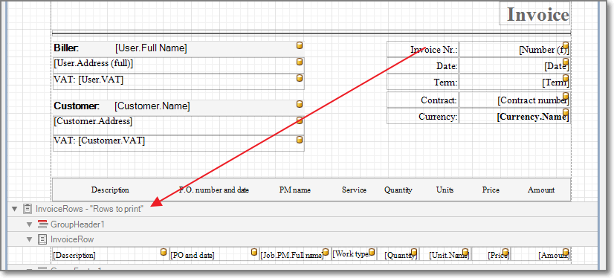Select the Amount column header
The height and width of the screenshot is (278, 614).
click(540, 190)
